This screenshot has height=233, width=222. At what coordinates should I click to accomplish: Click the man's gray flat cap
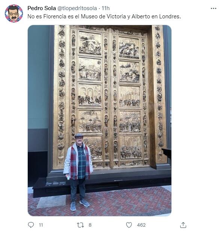click(x=79, y=135)
